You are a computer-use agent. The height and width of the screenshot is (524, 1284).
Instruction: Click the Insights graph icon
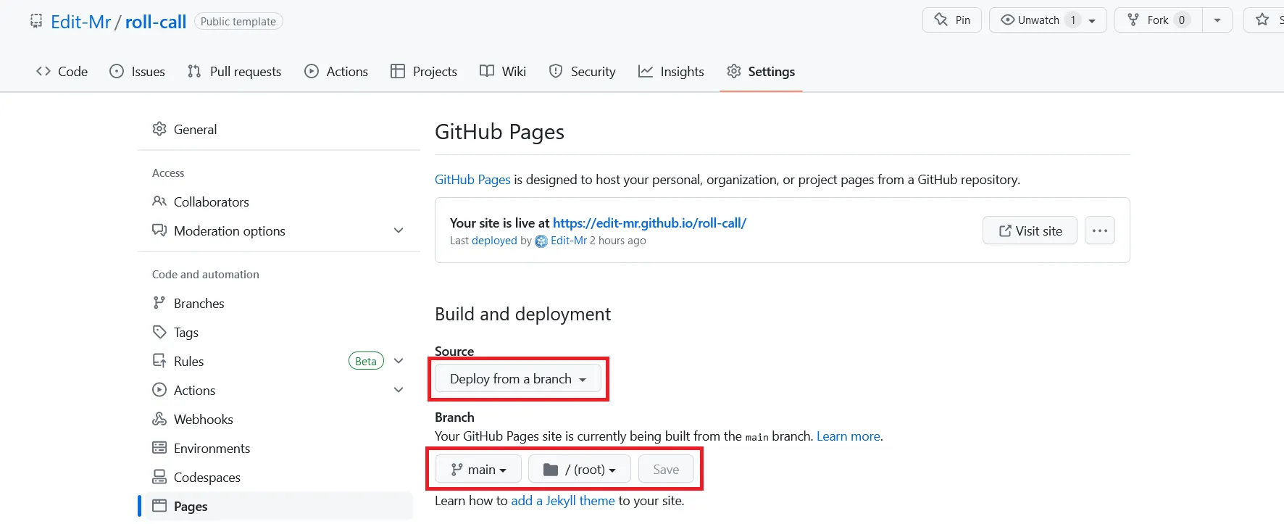646,71
